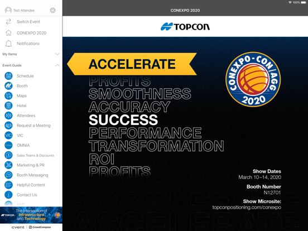This screenshot has height=231, width=308.
Task: Click the Switch Event arrows icon
Action: (x=8, y=22)
